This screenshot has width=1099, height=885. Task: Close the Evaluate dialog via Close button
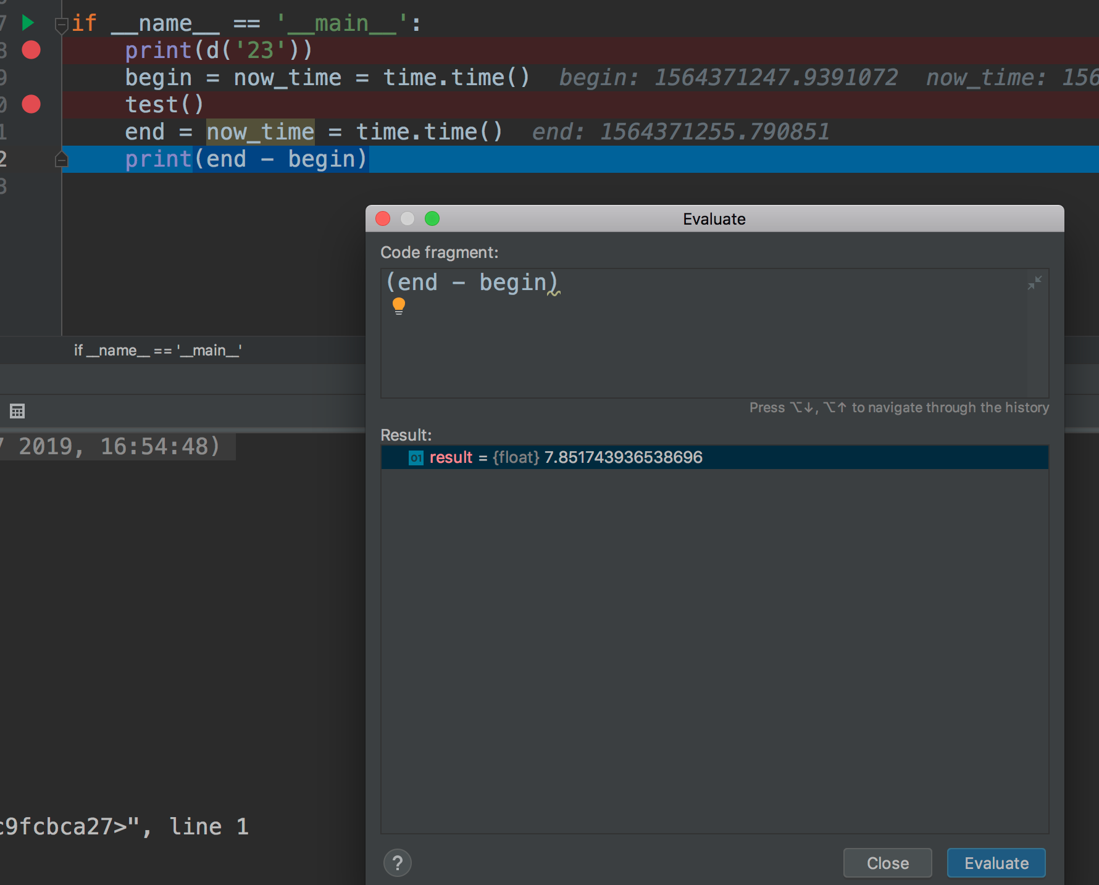pyautogui.click(x=887, y=863)
